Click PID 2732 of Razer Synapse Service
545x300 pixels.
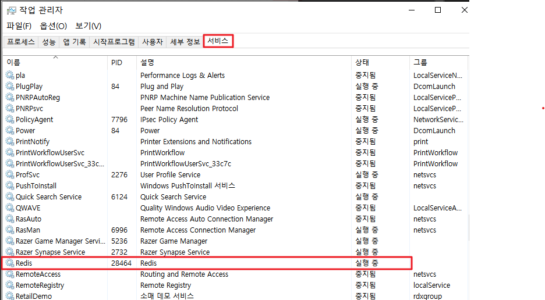click(x=119, y=252)
